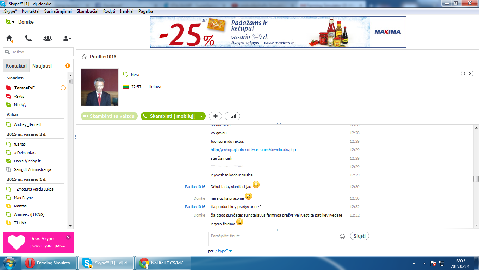This screenshot has width=479, height=270.
Task: Click the previous profile panel arrow
Action: [464, 73]
